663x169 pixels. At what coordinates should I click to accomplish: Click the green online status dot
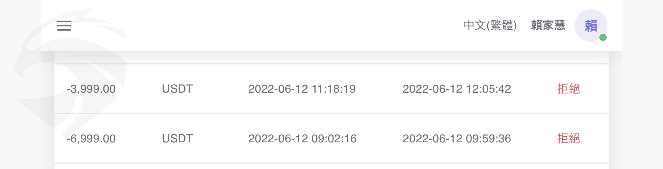(x=603, y=37)
